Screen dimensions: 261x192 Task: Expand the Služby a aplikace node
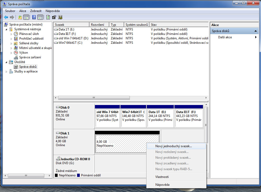6,72
